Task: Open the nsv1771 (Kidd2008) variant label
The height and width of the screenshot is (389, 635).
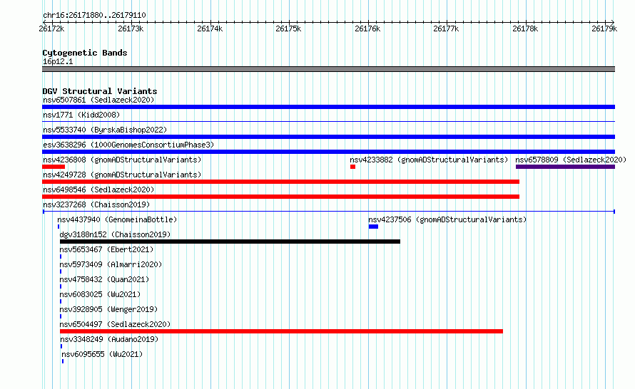Action: tap(81, 115)
